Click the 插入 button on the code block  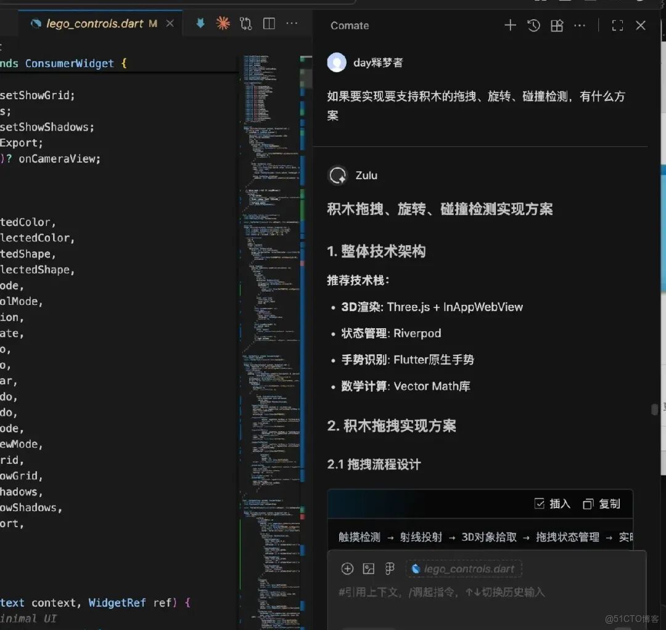[552, 503]
